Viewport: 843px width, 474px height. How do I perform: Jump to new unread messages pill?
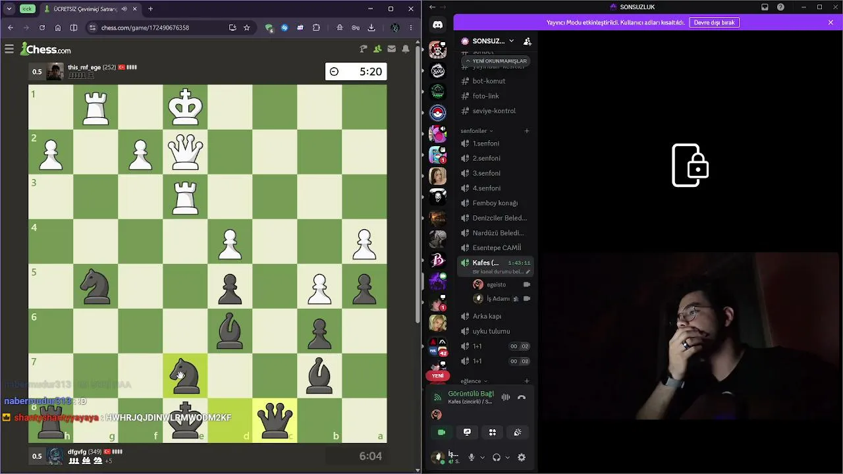pos(497,61)
